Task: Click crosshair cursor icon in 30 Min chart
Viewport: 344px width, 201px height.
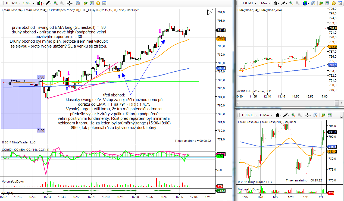Action: pyautogui.click(x=308, y=115)
